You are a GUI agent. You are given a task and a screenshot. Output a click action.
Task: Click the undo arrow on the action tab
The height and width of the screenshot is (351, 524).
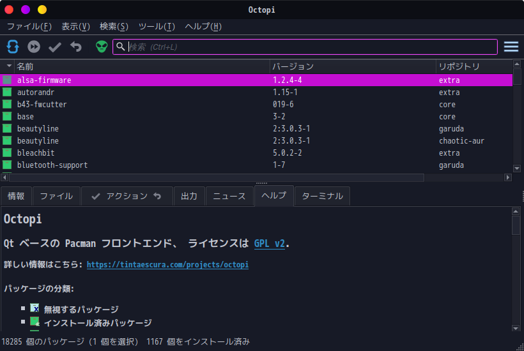click(x=157, y=196)
